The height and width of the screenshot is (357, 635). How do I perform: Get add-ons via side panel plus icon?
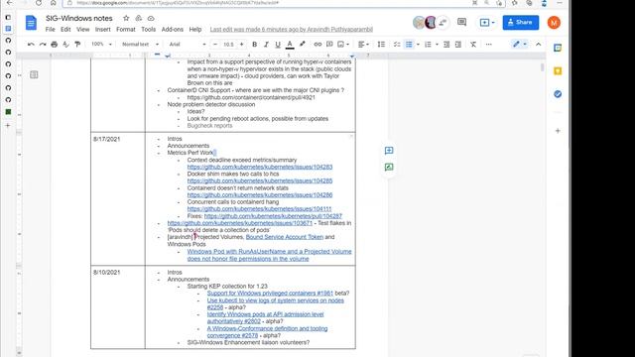[x=558, y=131]
